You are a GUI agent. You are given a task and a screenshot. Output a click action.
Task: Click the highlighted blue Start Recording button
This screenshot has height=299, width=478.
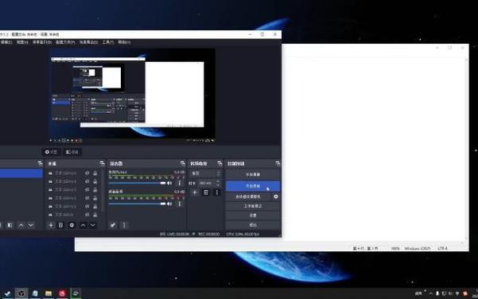click(253, 186)
